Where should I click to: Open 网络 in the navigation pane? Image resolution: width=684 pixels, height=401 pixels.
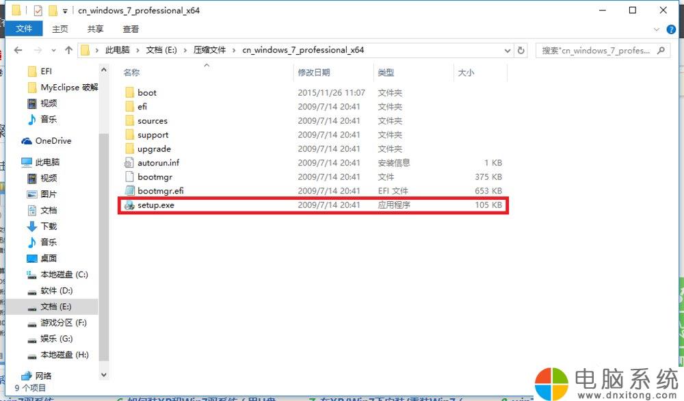[x=37, y=376]
